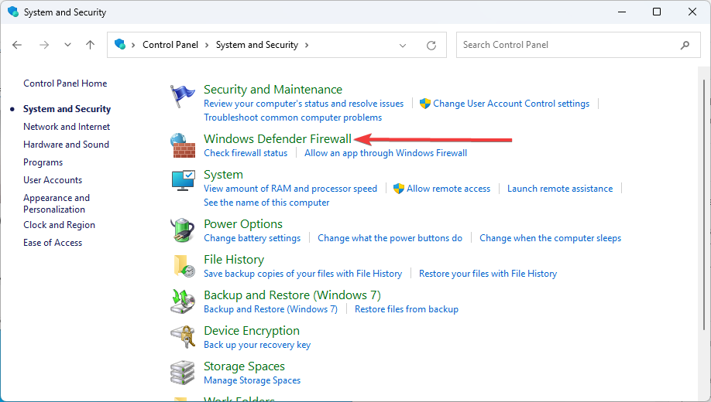Image resolution: width=711 pixels, height=402 pixels.
Task: Go forward with the forward arrow
Action: pos(44,45)
